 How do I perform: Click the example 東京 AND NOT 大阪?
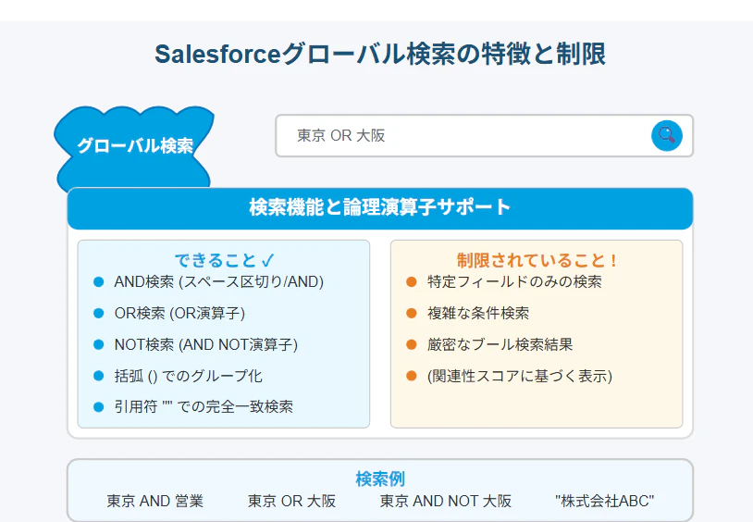point(446,502)
